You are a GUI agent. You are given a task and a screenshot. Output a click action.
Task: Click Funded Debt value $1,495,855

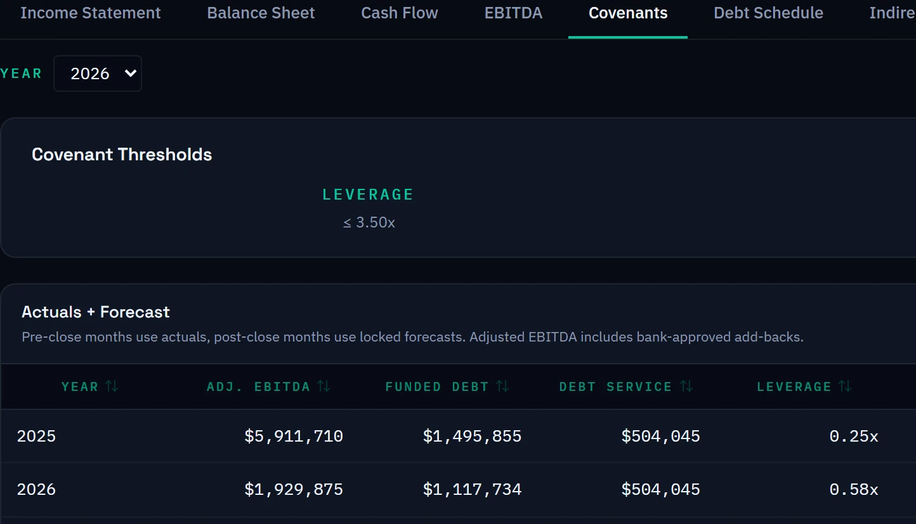473,436
